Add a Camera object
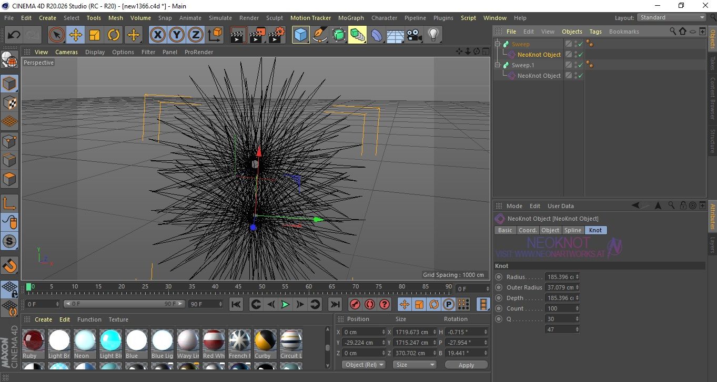This screenshot has height=382, width=717. (x=415, y=35)
